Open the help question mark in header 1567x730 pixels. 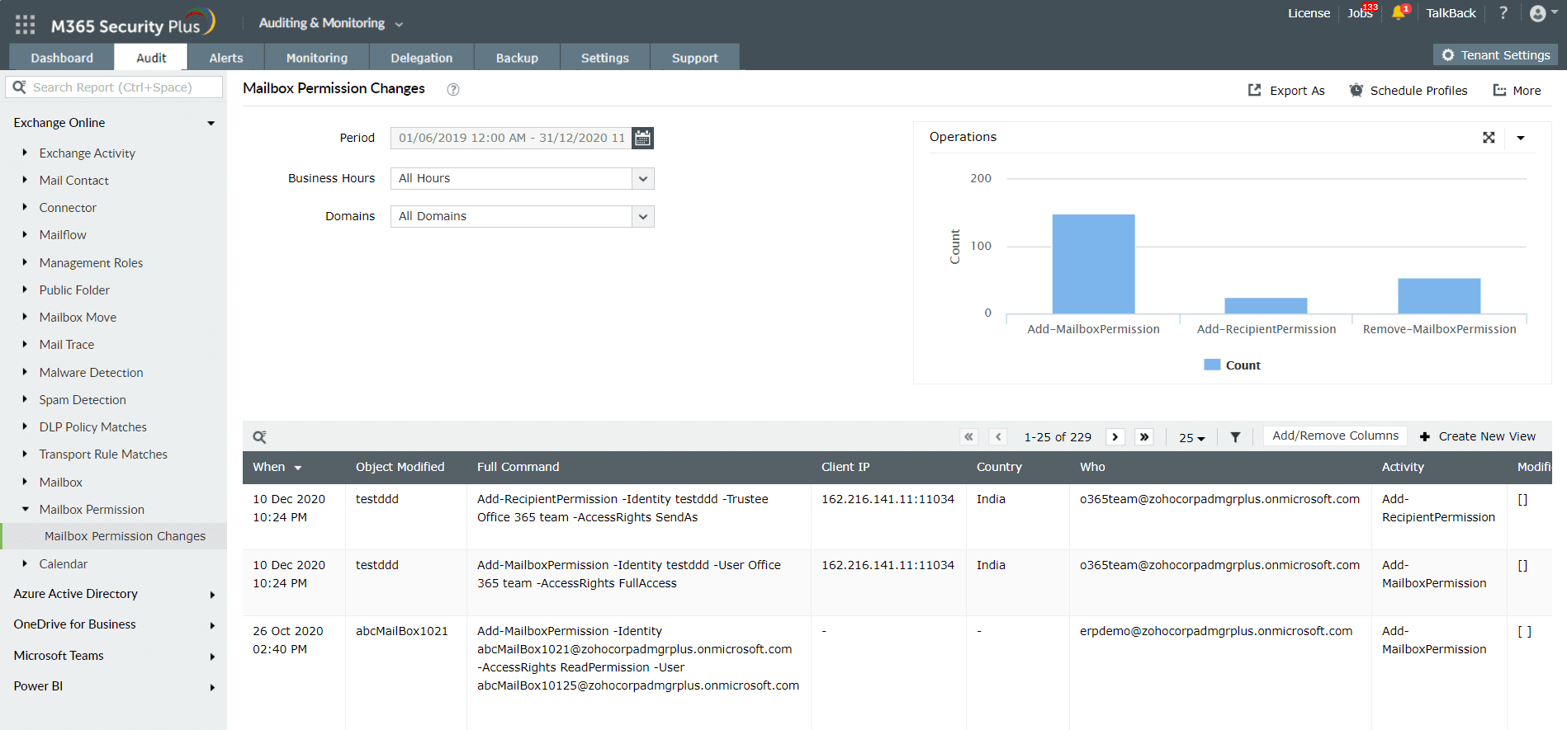click(x=1503, y=12)
